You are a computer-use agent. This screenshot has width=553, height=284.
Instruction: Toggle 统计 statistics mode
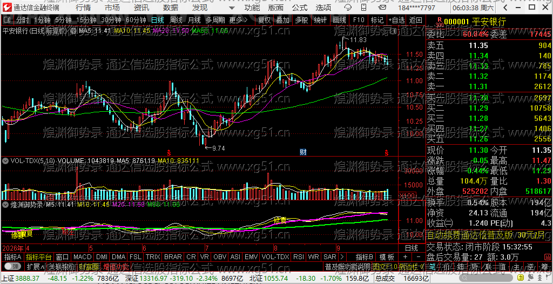tap(320, 20)
